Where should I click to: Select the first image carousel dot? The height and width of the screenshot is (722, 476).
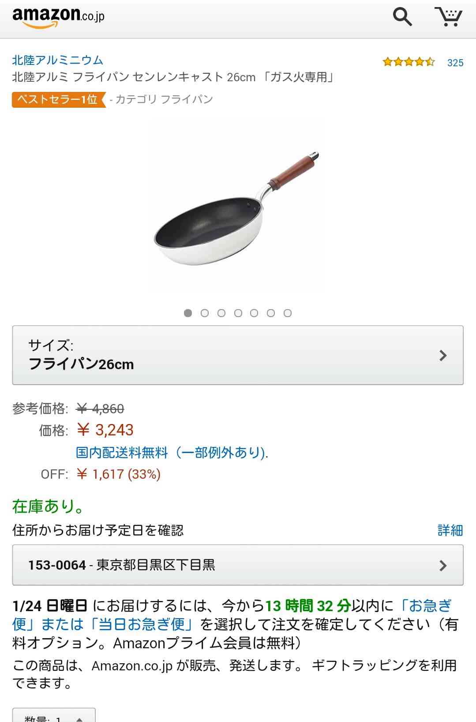click(188, 313)
